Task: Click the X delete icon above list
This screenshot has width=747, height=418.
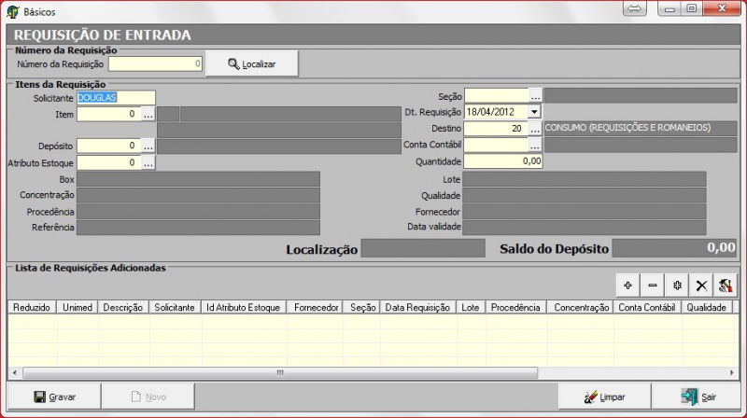Action: click(701, 285)
